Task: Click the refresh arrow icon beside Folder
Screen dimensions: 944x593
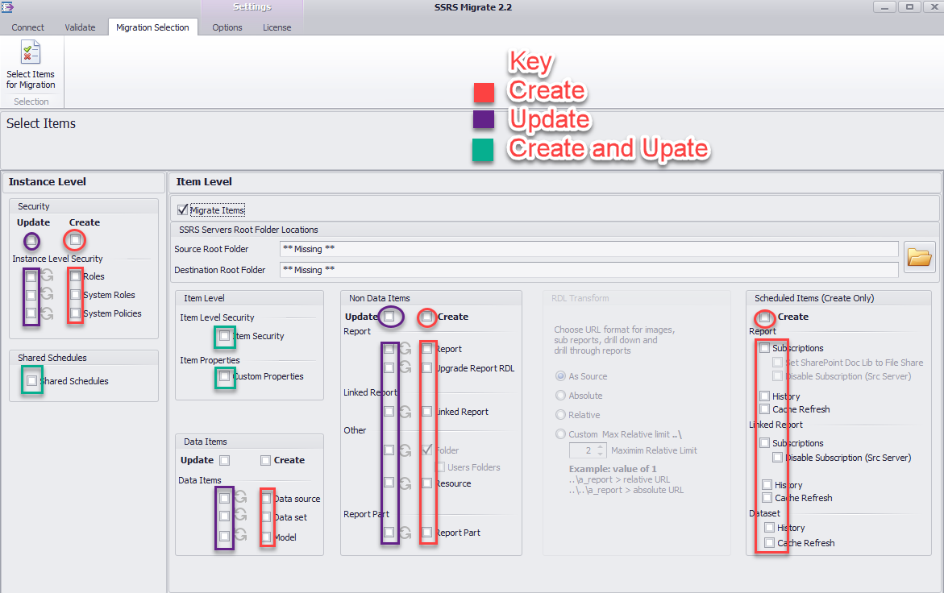Action: [x=405, y=450]
